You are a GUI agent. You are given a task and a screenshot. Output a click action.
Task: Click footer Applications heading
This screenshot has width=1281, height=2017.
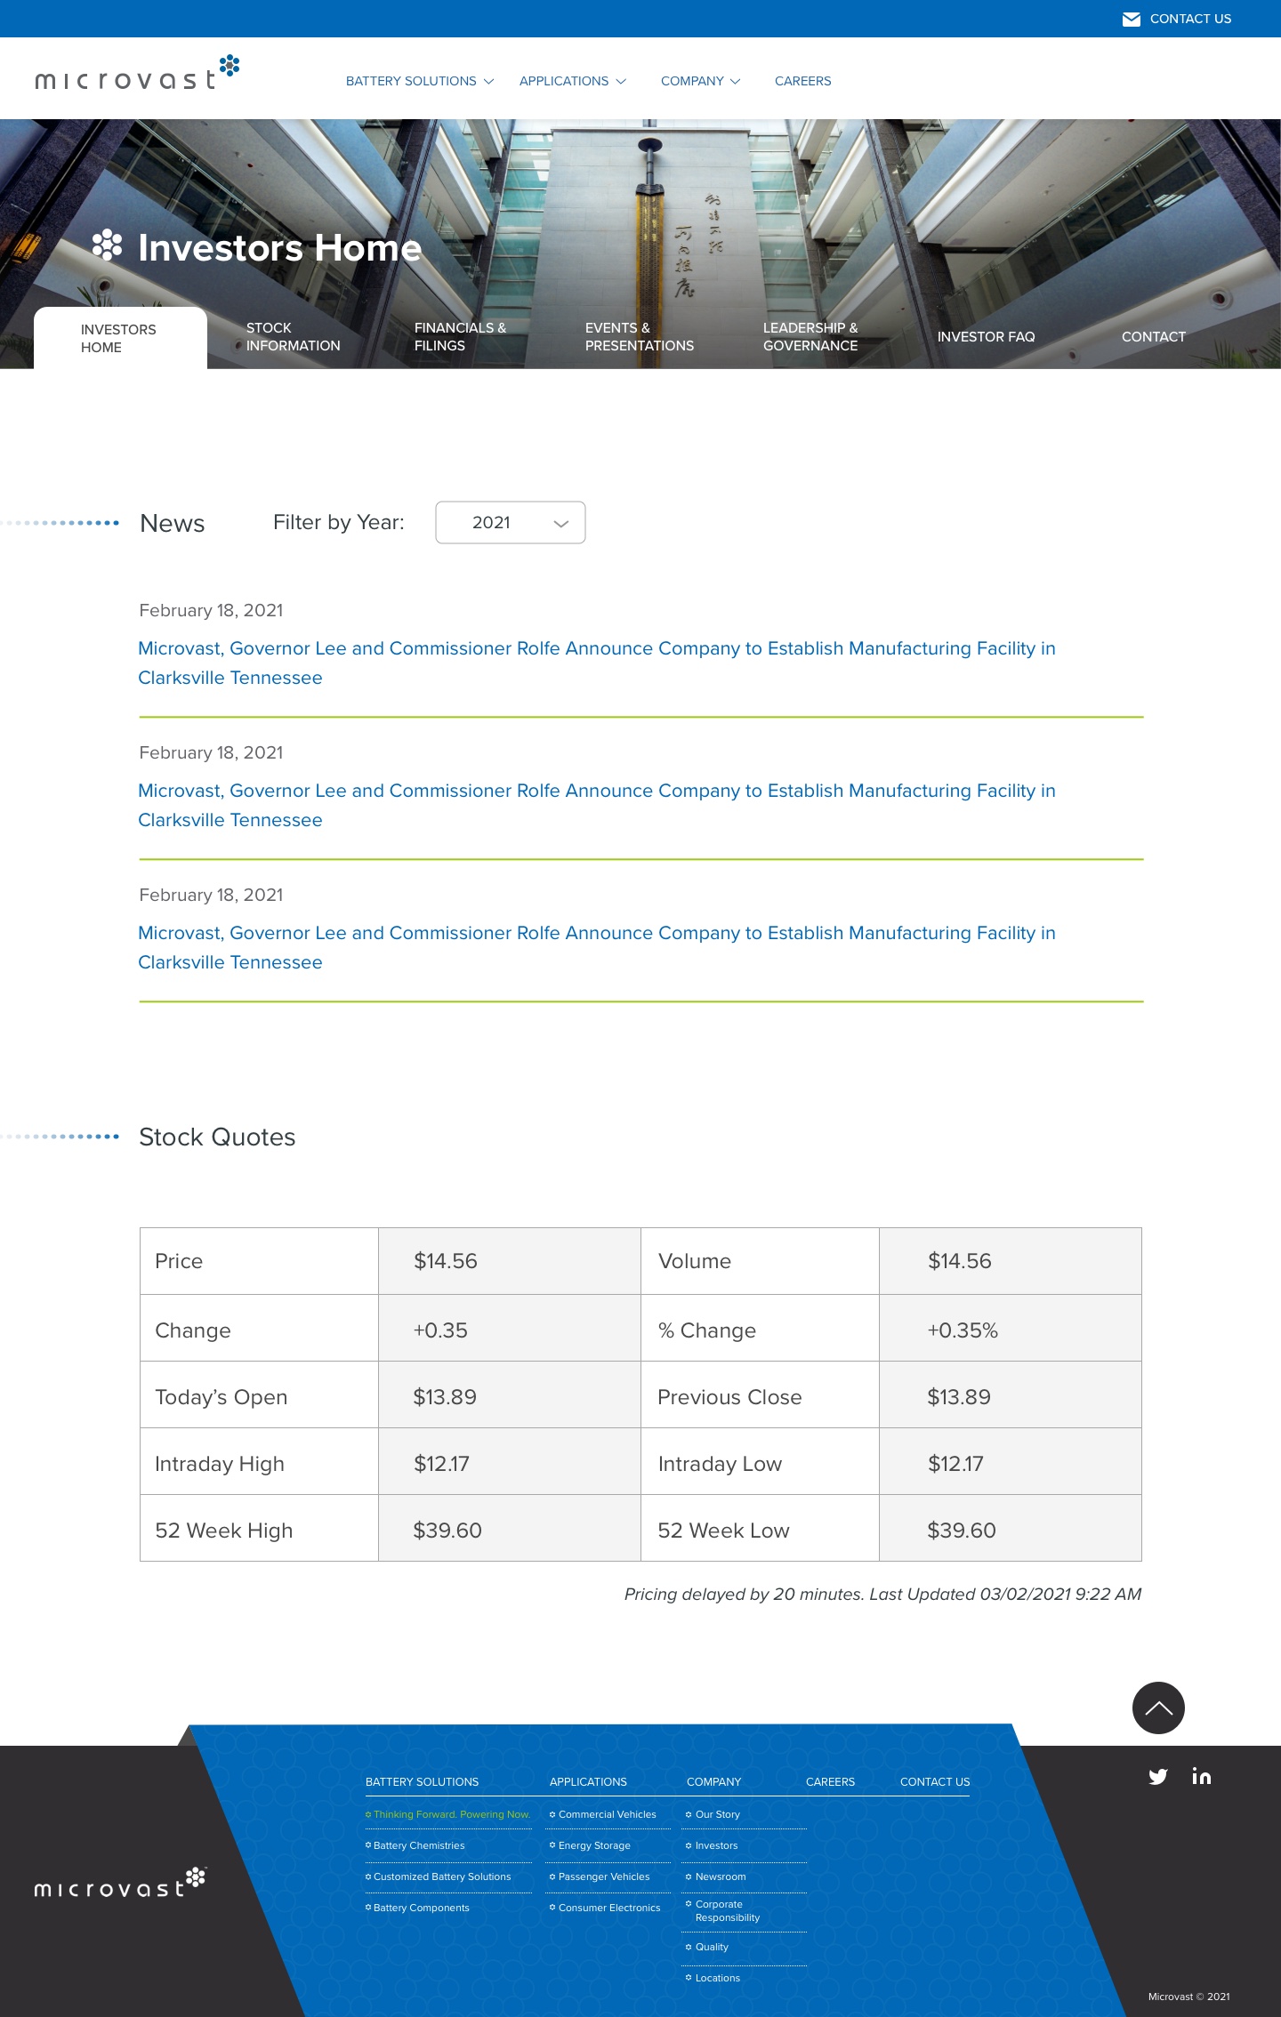coord(588,1782)
